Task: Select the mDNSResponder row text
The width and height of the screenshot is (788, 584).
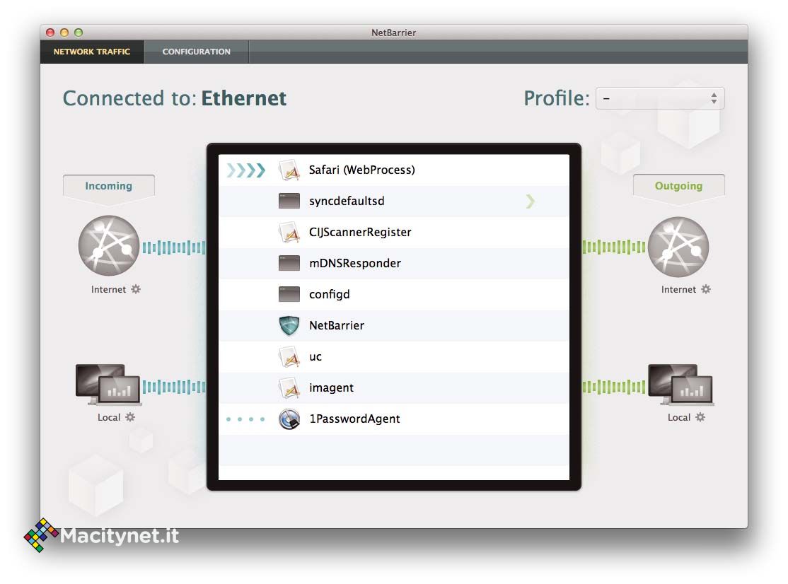Action: (355, 263)
